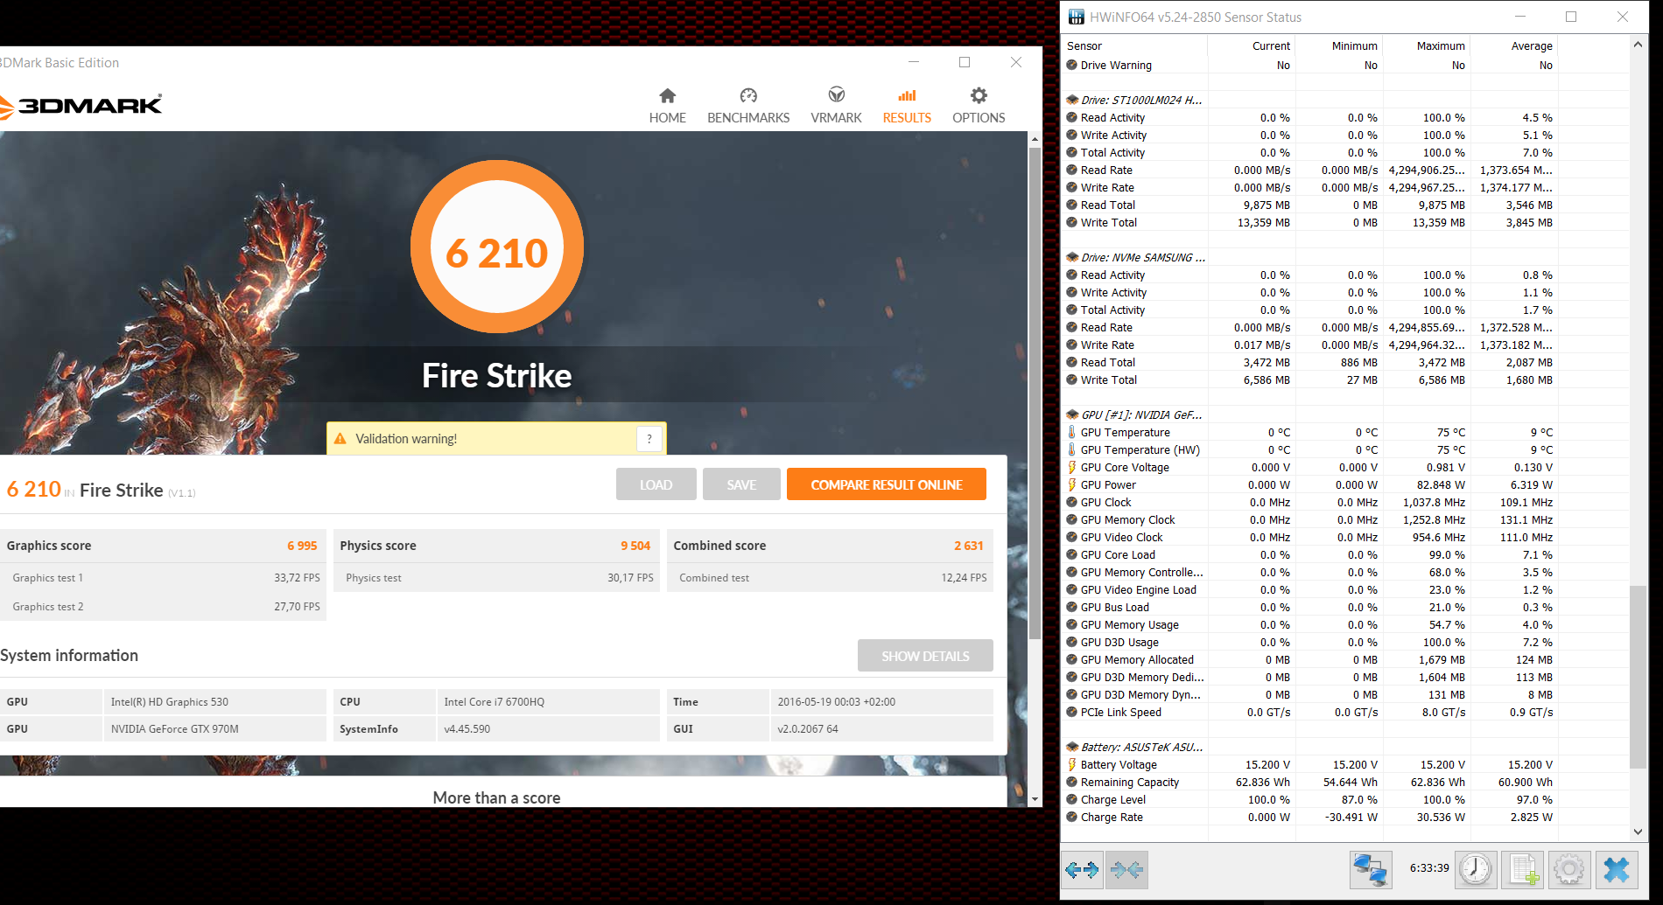The height and width of the screenshot is (905, 1663).
Task: Click the Physics score value 9 504
Action: [635, 546]
